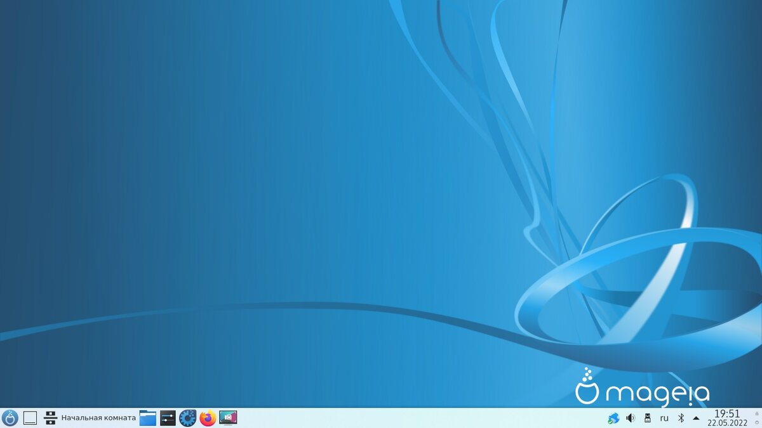Click the show desktop icon in the taskbar

pos(30,418)
